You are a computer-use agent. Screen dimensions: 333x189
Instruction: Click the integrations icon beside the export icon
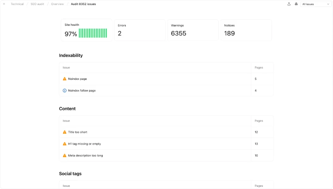click(x=296, y=4)
